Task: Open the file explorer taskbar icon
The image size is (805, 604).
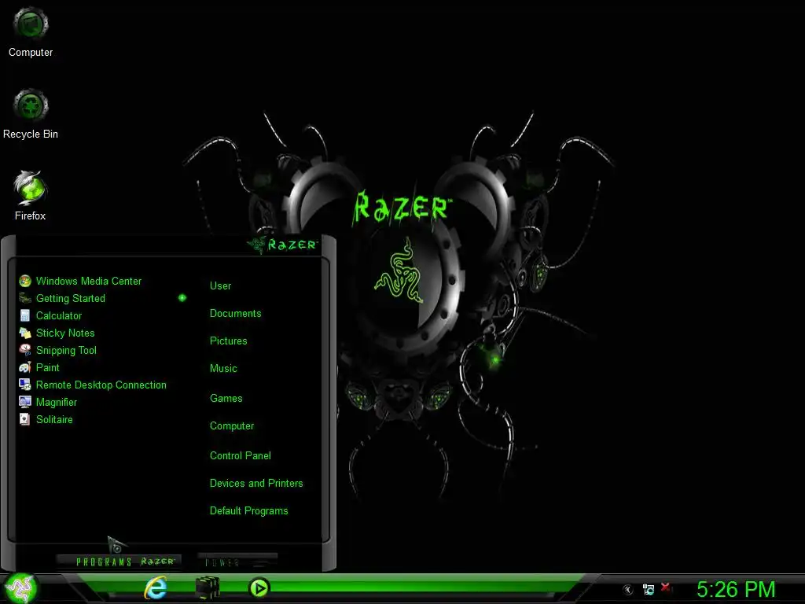Action: 208,588
